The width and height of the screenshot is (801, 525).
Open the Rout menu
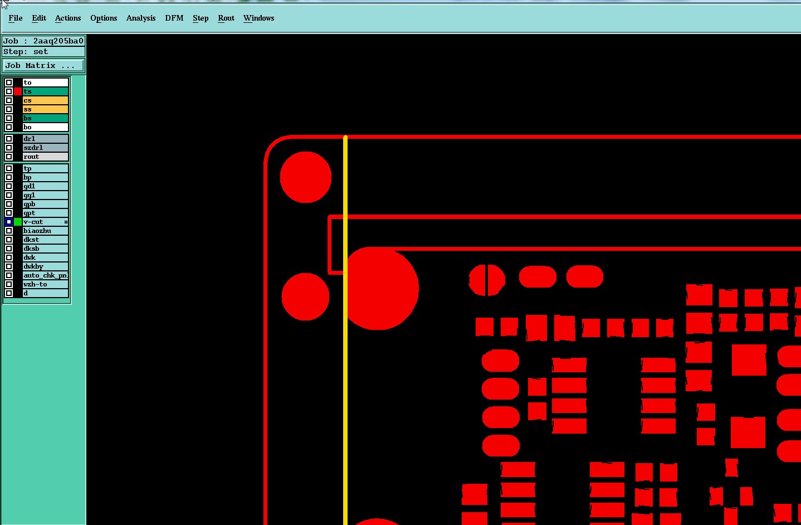pos(226,18)
